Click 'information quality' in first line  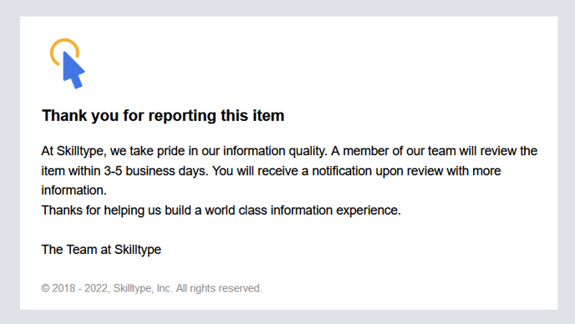click(274, 151)
